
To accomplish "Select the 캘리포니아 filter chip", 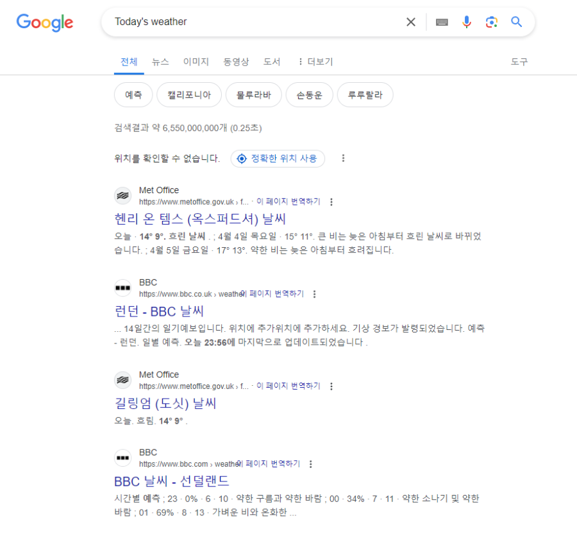I will click(x=189, y=94).
